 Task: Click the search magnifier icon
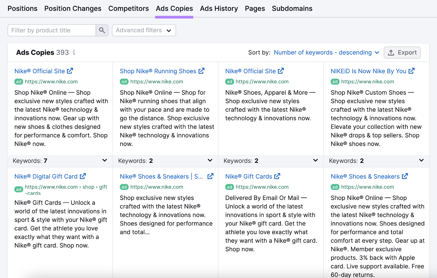click(102, 30)
